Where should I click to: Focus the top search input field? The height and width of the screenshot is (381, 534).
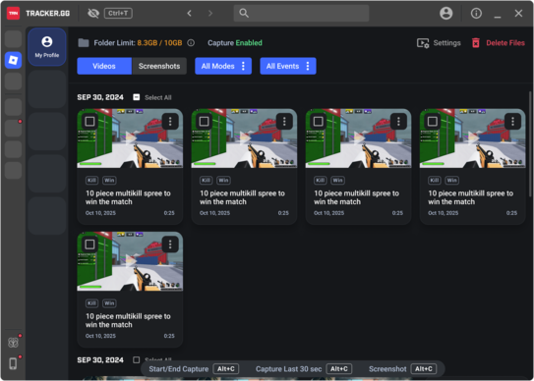[x=301, y=14]
